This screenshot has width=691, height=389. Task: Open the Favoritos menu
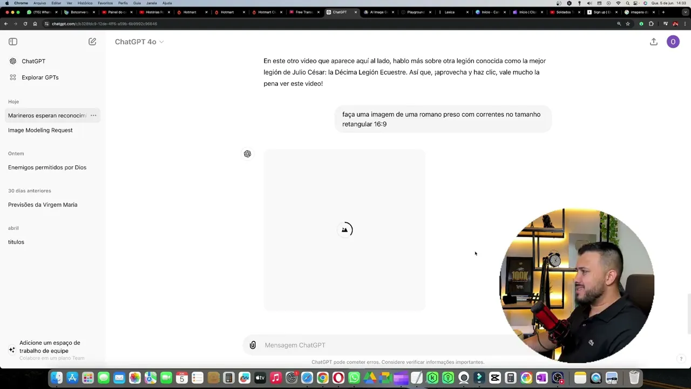tap(105, 3)
